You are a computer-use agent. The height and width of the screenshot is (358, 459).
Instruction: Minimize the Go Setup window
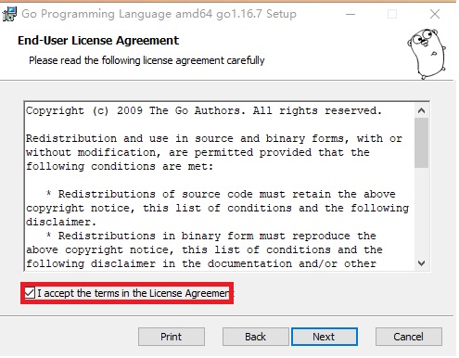[351, 14]
